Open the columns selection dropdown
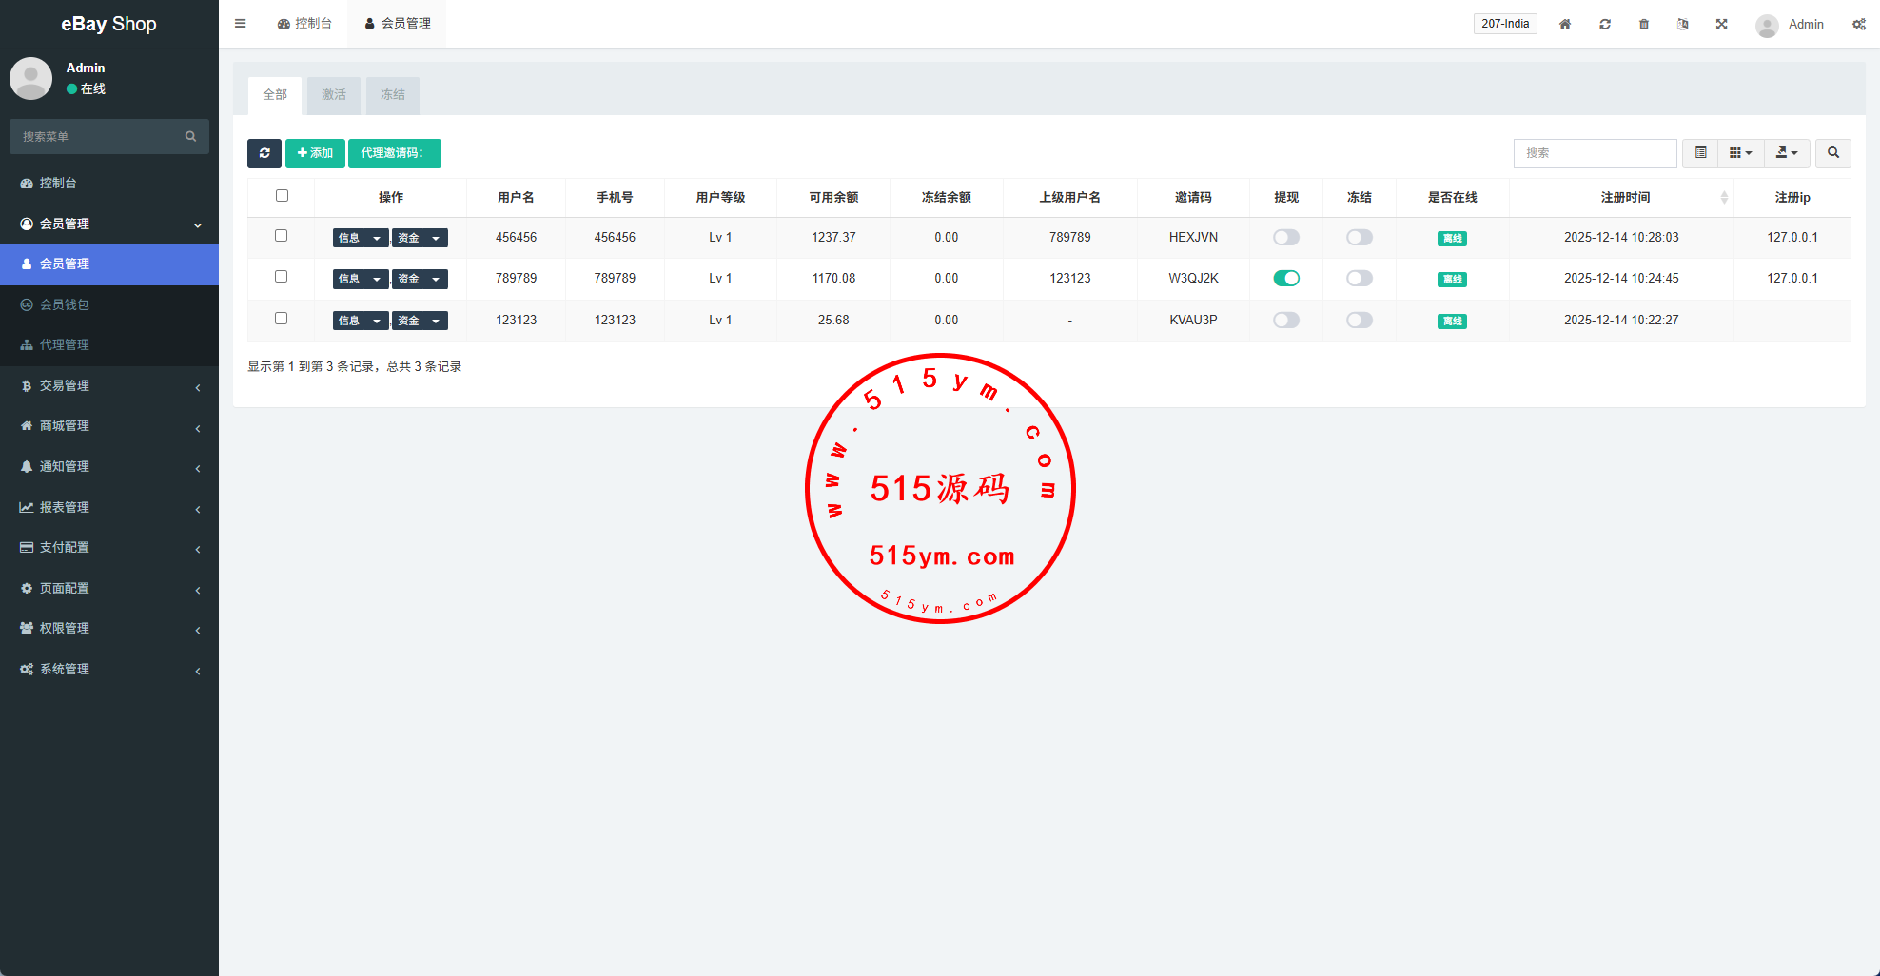Screen dimensions: 1880x976 [x=1740, y=153]
